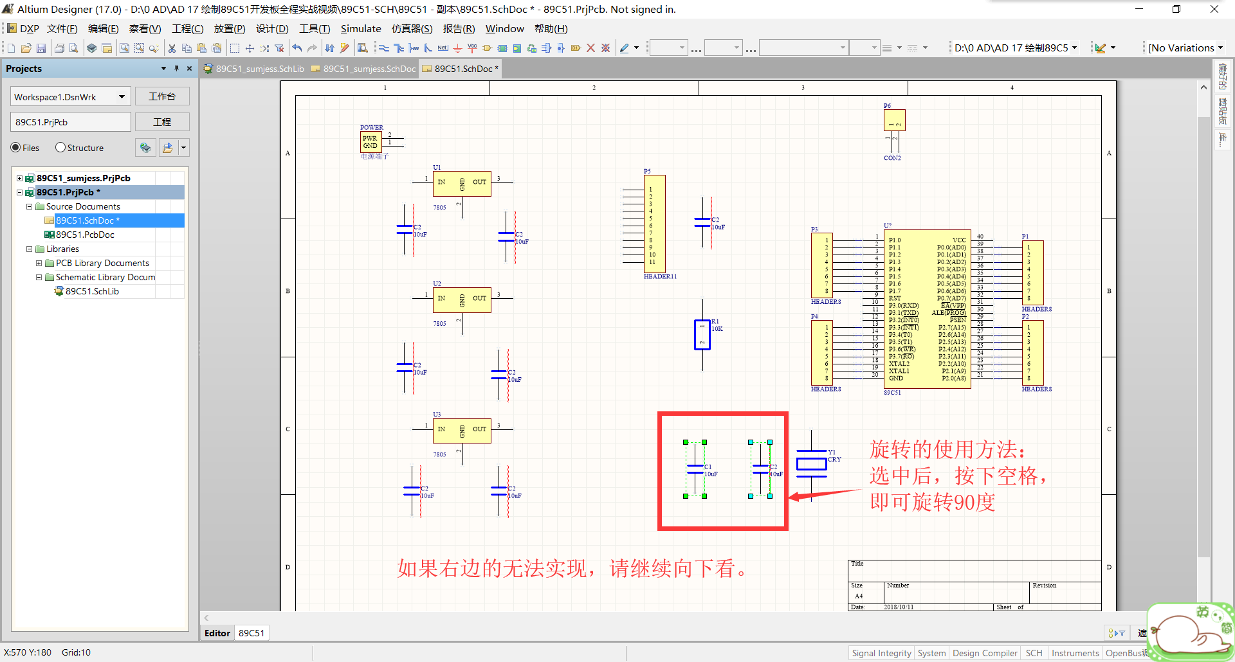Click the 工作台 workspace button

pos(162,96)
